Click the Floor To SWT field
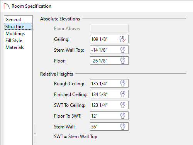 click(x=109, y=116)
